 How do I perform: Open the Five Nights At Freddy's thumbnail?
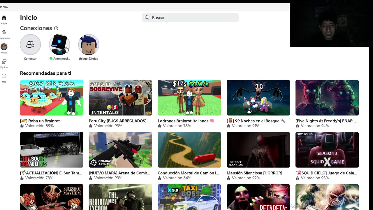[x=327, y=98]
